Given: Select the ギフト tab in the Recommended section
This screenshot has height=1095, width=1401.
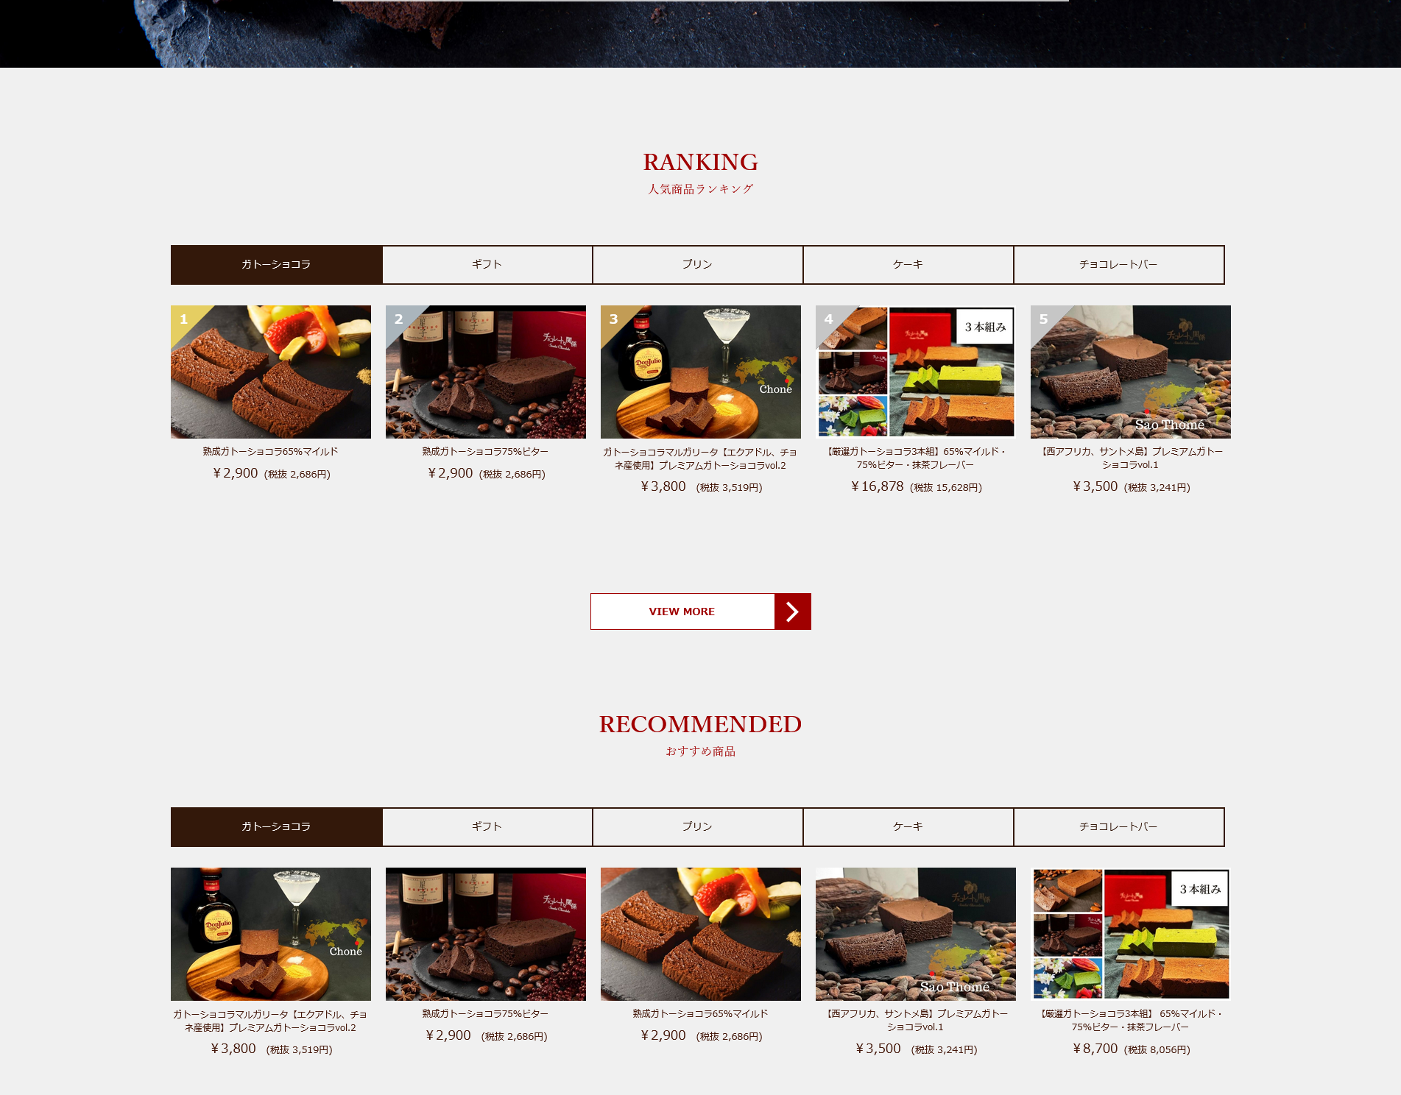Looking at the screenshot, I should pyautogui.click(x=487, y=826).
